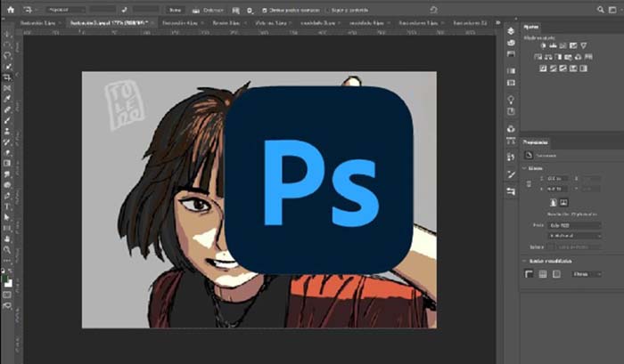Screen dimensions: 624x364
Task: Toggle the width-height link chain in Lienzo
Action: (x=530, y=183)
